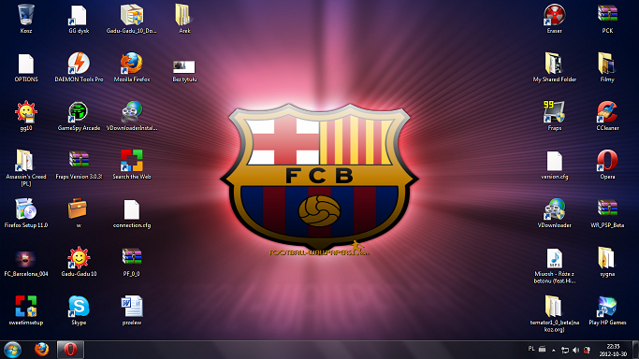The width and height of the screenshot is (639, 359).
Task: Select the VDownloaderInstal setup icon
Action: click(132, 112)
